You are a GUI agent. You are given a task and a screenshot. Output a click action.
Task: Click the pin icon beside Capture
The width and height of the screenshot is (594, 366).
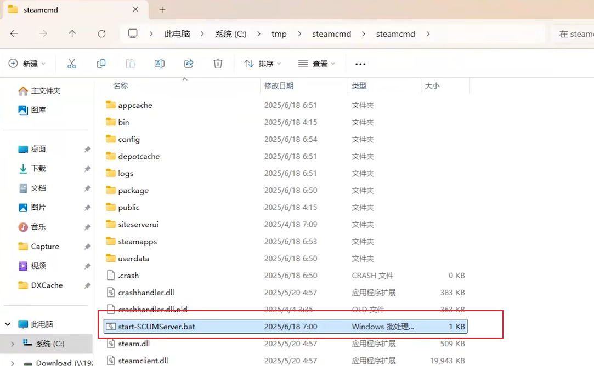[x=88, y=247]
